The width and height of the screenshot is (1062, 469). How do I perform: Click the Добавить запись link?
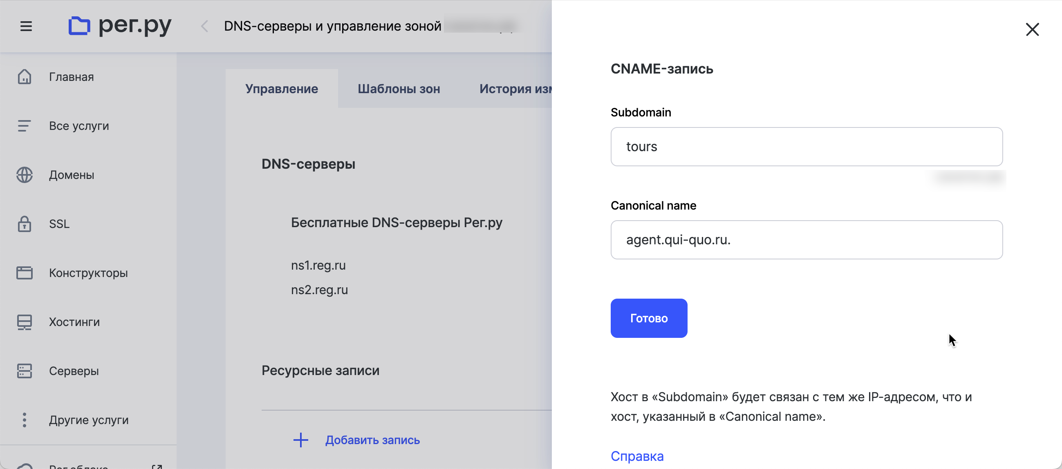(x=372, y=440)
